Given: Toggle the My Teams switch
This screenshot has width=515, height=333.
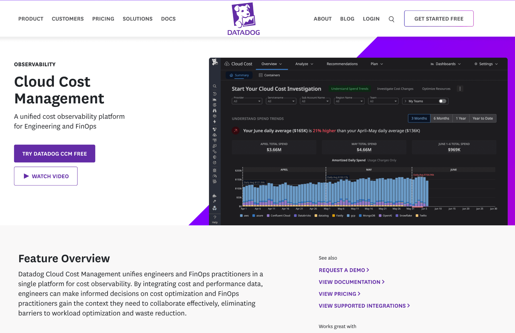Looking at the screenshot, I should (442, 101).
